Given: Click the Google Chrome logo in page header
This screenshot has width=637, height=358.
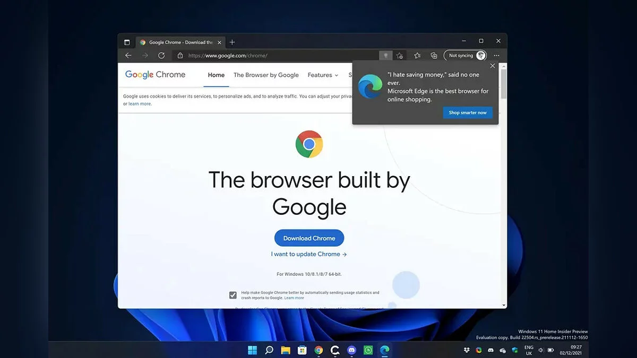Looking at the screenshot, I should click(x=155, y=75).
